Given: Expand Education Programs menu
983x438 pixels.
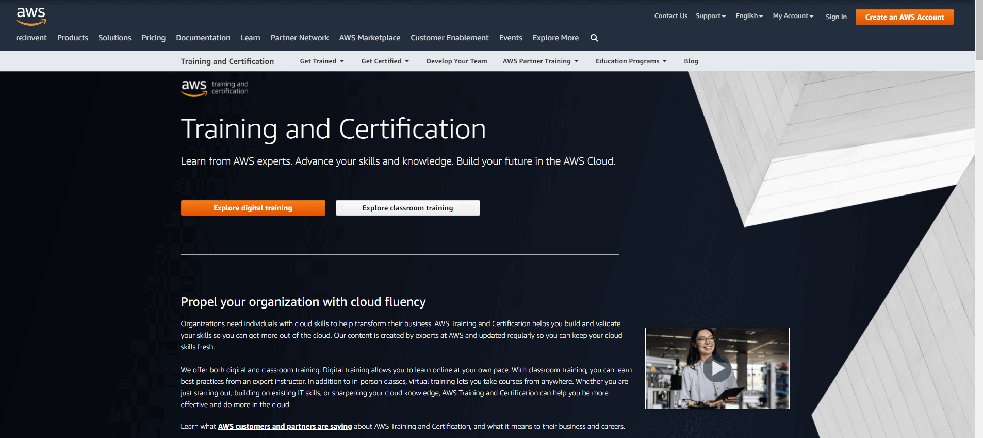Looking at the screenshot, I should coord(631,61).
